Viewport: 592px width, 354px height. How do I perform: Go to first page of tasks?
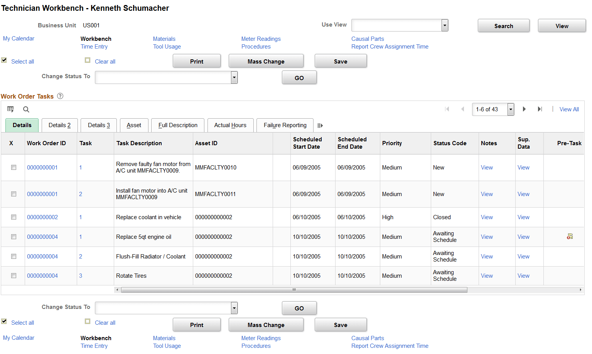[x=447, y=109]
